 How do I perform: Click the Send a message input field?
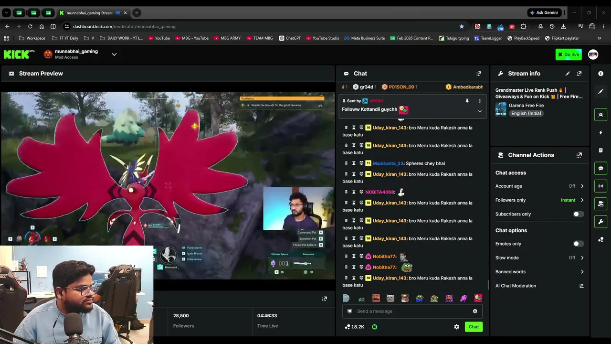(412, 311)
